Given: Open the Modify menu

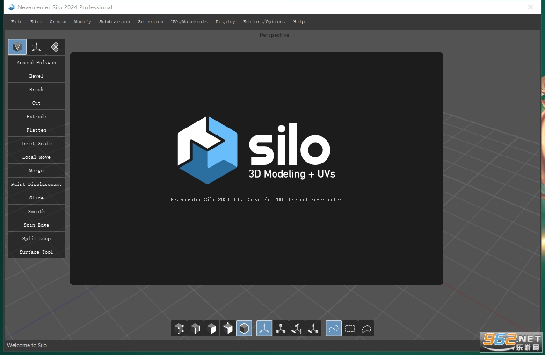Looking at the screenshot, I should (83, 21).
